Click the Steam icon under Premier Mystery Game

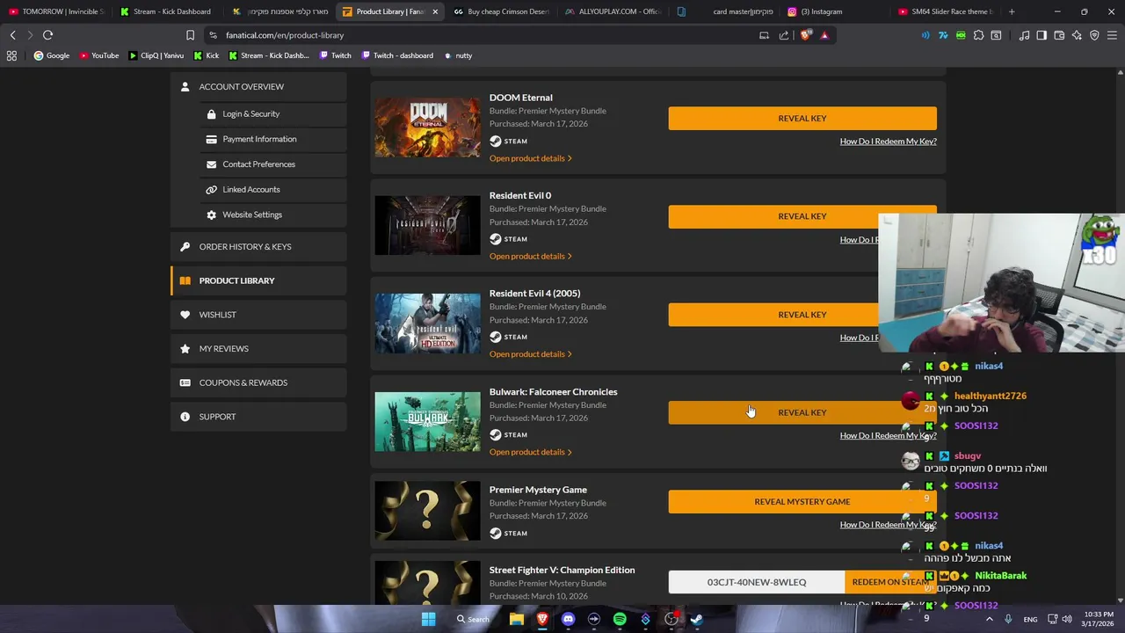click(x=496, y=534)
